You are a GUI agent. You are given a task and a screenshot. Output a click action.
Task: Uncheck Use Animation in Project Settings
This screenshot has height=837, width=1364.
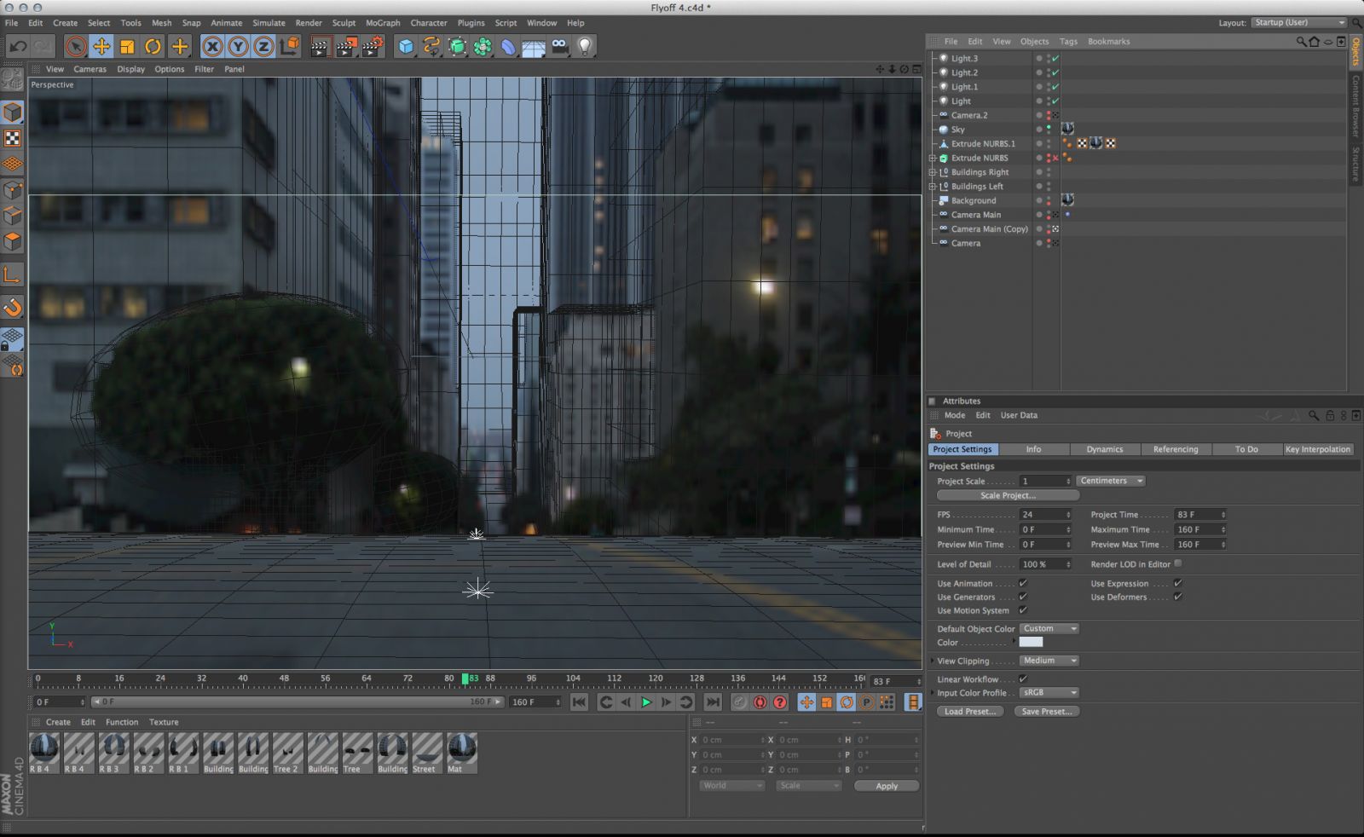[1023, 583]
